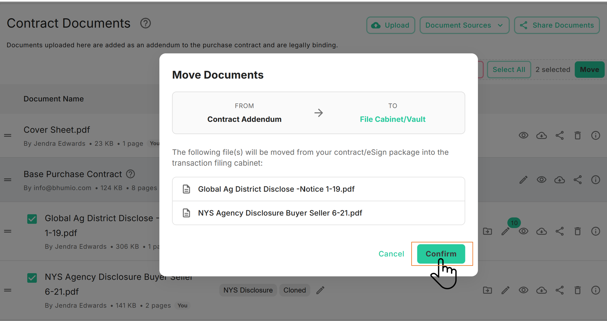This screenshot has width=607, height=321.
Task: Click Share Documents button
Action: tap(557, 25)
